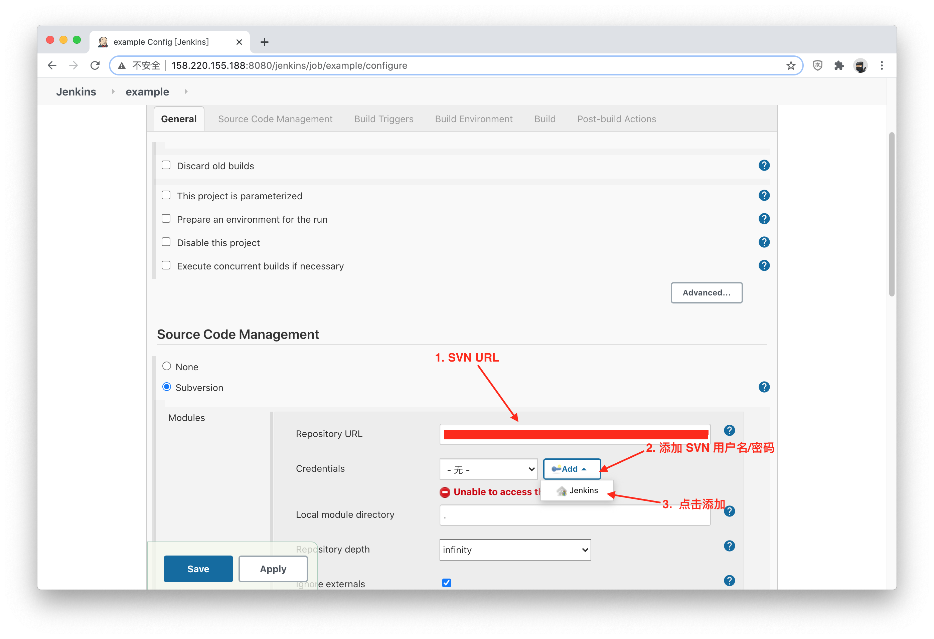Screen dimensions: 934x639
Task: Open help for Discard old builds
Action: (x=764, y=166)
